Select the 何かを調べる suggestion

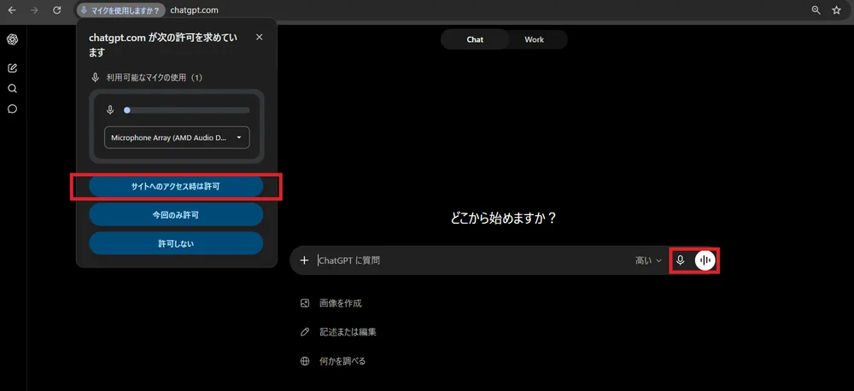(x=333, y=361)
